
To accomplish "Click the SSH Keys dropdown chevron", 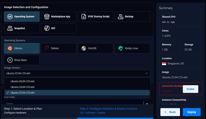I will (147, 103).
